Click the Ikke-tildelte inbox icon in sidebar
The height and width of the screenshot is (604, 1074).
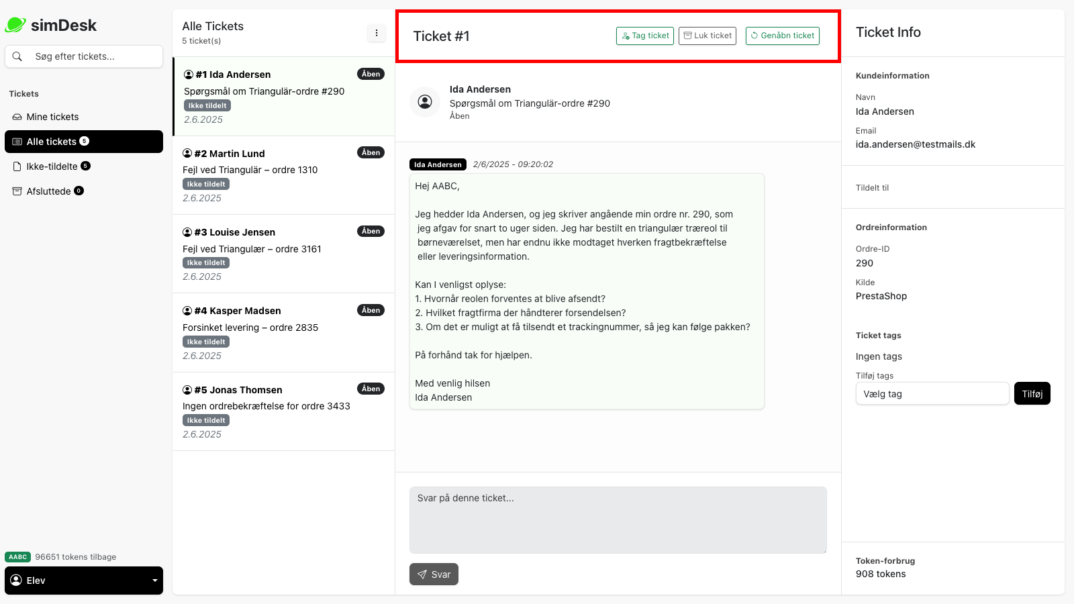16,166
